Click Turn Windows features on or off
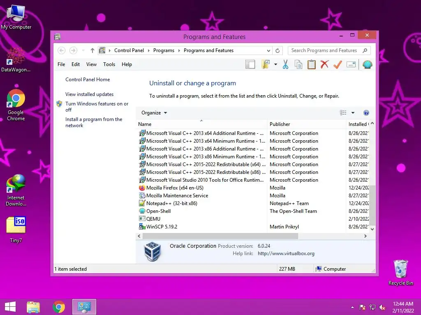 tap(97, 107)
